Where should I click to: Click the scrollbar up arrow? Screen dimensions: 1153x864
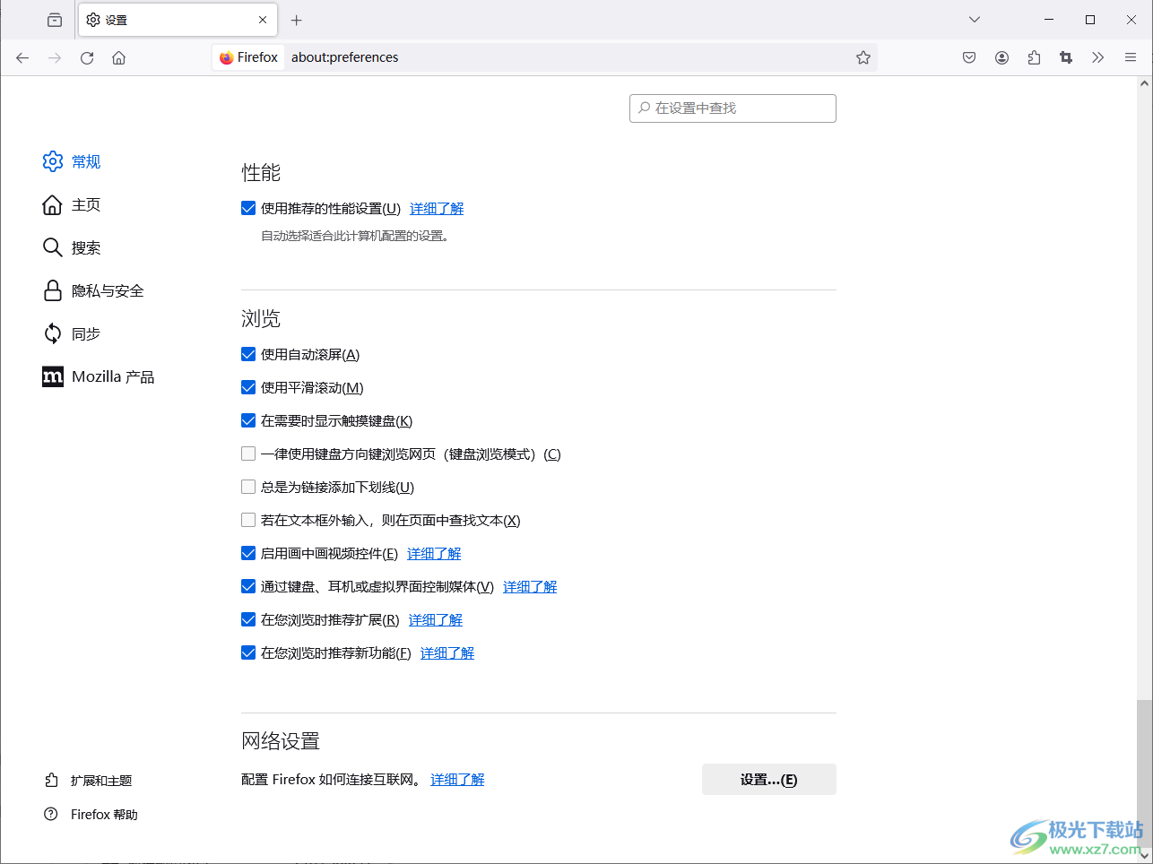point(1144,83)
